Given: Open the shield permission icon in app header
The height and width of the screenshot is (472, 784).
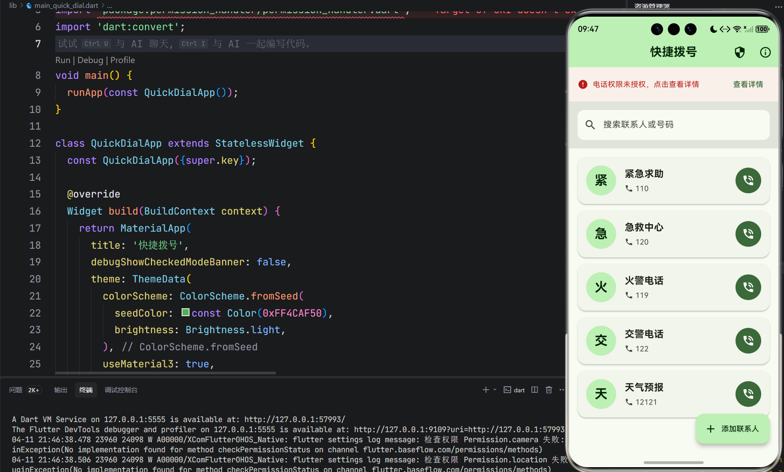Looking at the screenshot, I should [740, 53].
